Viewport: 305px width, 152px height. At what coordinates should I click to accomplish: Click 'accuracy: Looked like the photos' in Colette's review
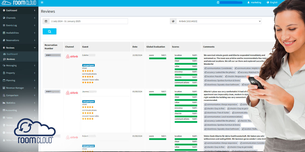[x=220, y=72]
